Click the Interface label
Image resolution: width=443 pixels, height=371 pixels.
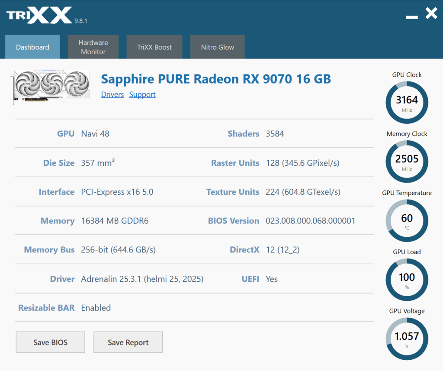pyautogui.click(x=57, y=192)
